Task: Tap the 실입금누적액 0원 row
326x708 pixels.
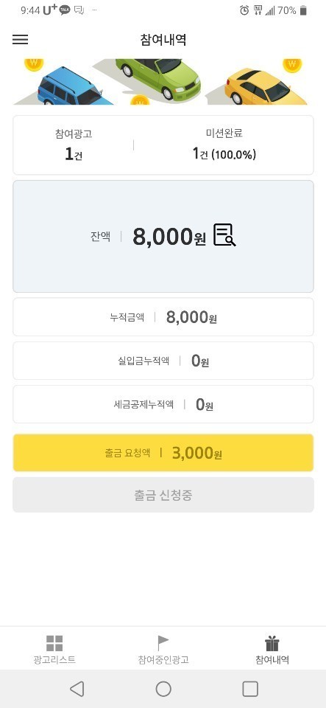Action: coord(163,361)
